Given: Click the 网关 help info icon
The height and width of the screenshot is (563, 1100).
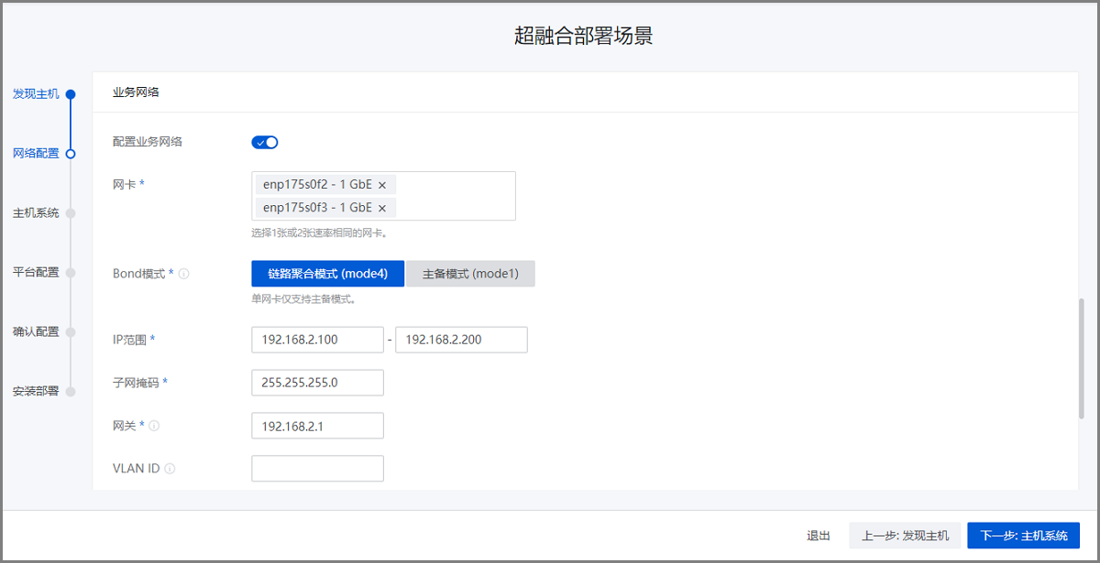Looking at the screenshot, I should (154, 426).
